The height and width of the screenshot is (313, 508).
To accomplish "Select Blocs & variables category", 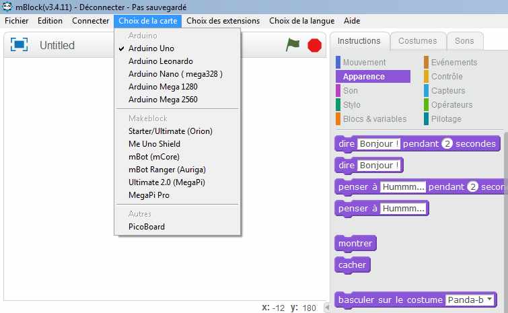I will pyautogui.click(x=373, y=119).
